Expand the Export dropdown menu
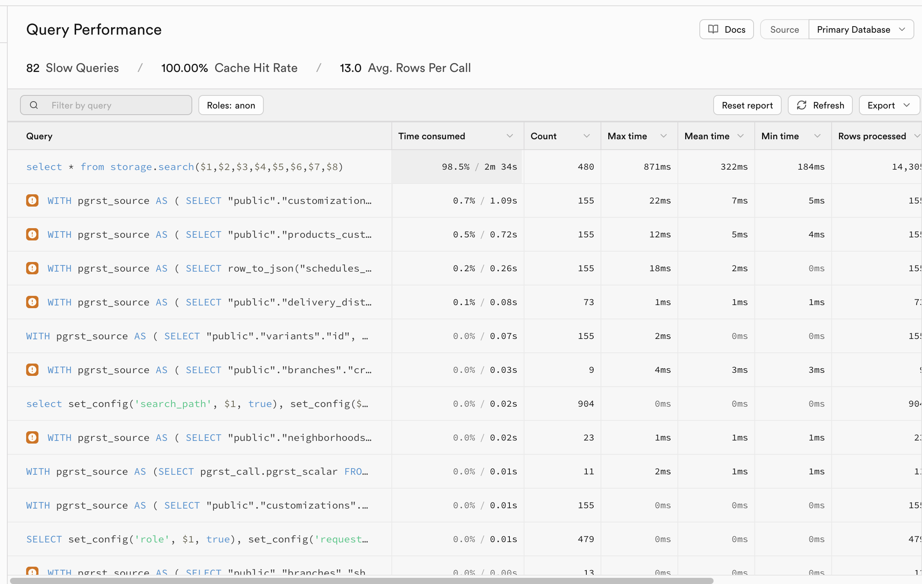This screenshot has height=584, width=922. click(889, 105)
